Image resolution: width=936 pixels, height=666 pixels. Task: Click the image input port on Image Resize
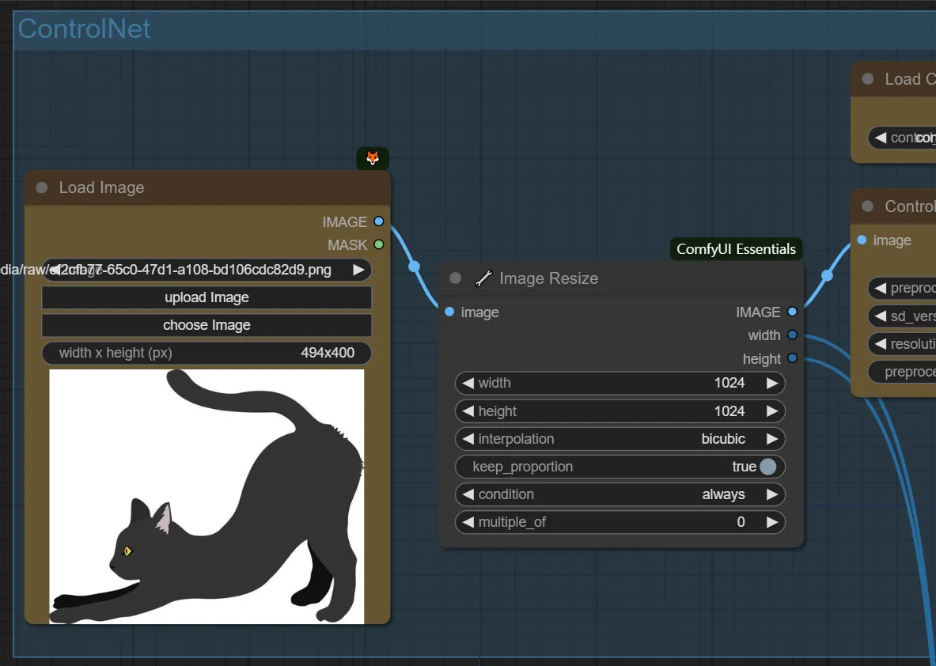(449, 312)
